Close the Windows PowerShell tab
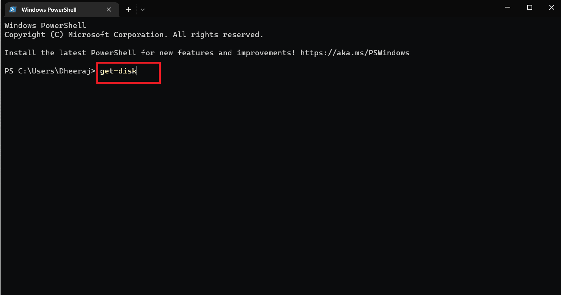 point(109,9)
